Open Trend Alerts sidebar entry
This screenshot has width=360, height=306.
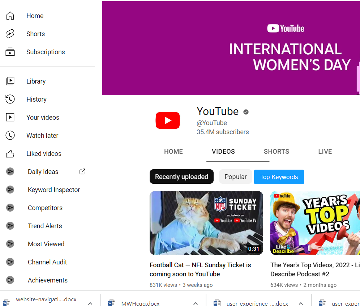pyautogui.click(x=45, y=226)
